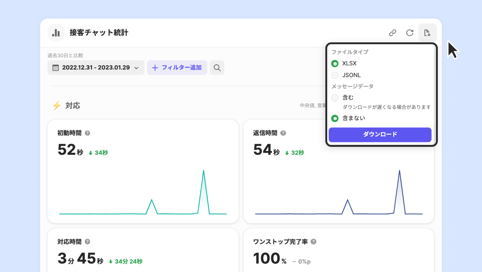Open help icon beside 返信時間
Image resolution: width=482 pixels, height=272 pixels.
283,133
